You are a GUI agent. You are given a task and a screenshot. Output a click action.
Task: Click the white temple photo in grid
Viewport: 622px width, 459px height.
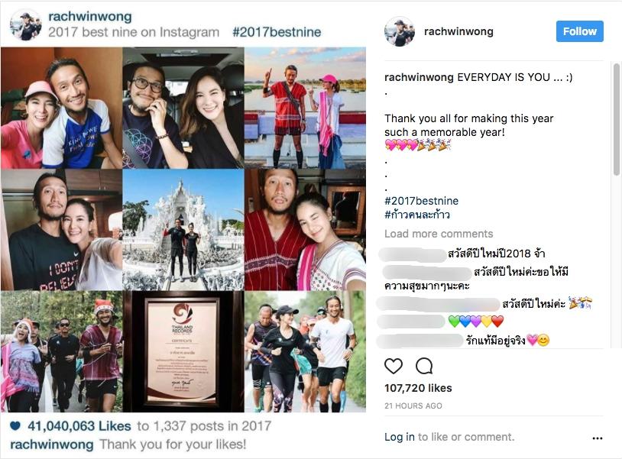183,230
